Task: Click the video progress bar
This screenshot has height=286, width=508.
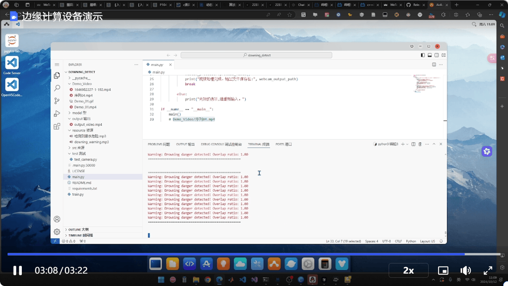Action: coord(254,254)
